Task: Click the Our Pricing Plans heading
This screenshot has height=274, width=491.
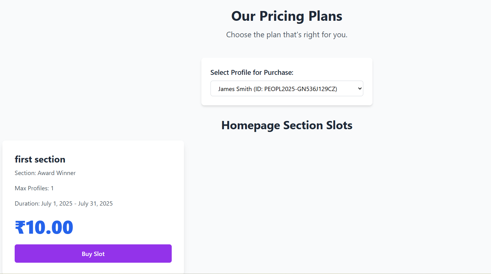Action: [x=287, y=16]
